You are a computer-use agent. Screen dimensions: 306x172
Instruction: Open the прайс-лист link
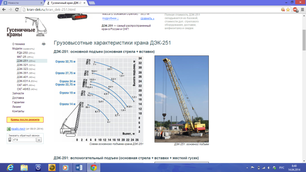click(x=18, y=129)
